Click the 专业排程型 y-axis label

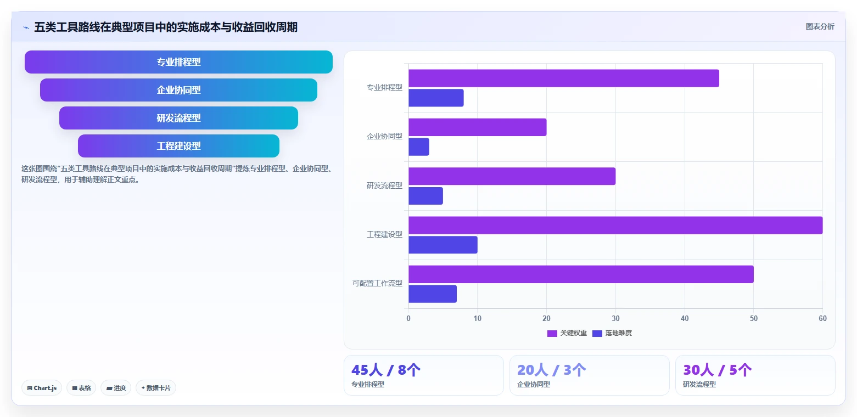384,87
